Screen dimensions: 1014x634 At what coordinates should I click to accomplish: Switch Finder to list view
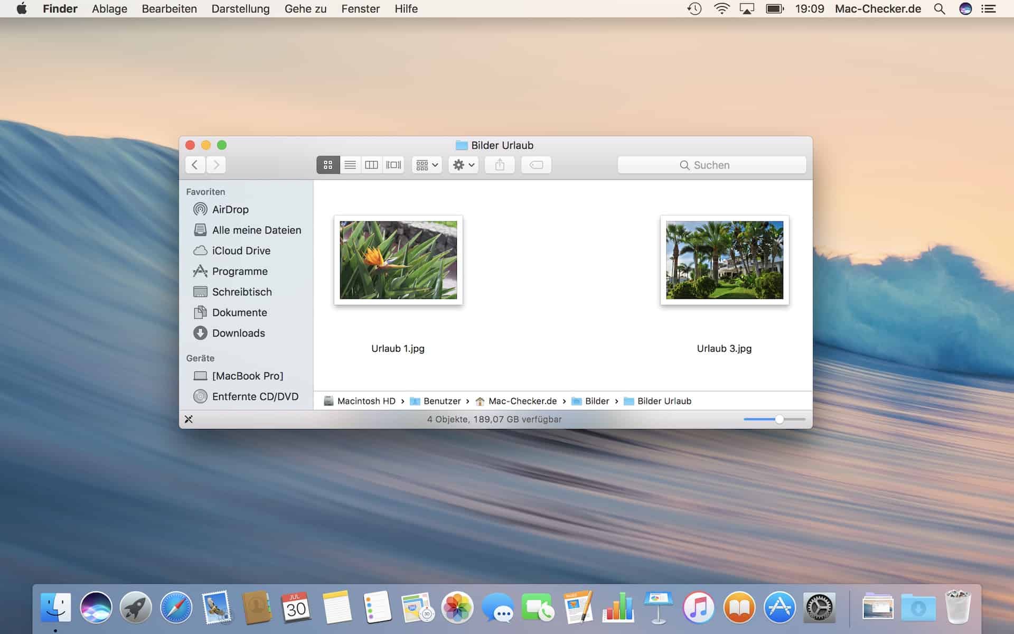(x=350, y=165)
